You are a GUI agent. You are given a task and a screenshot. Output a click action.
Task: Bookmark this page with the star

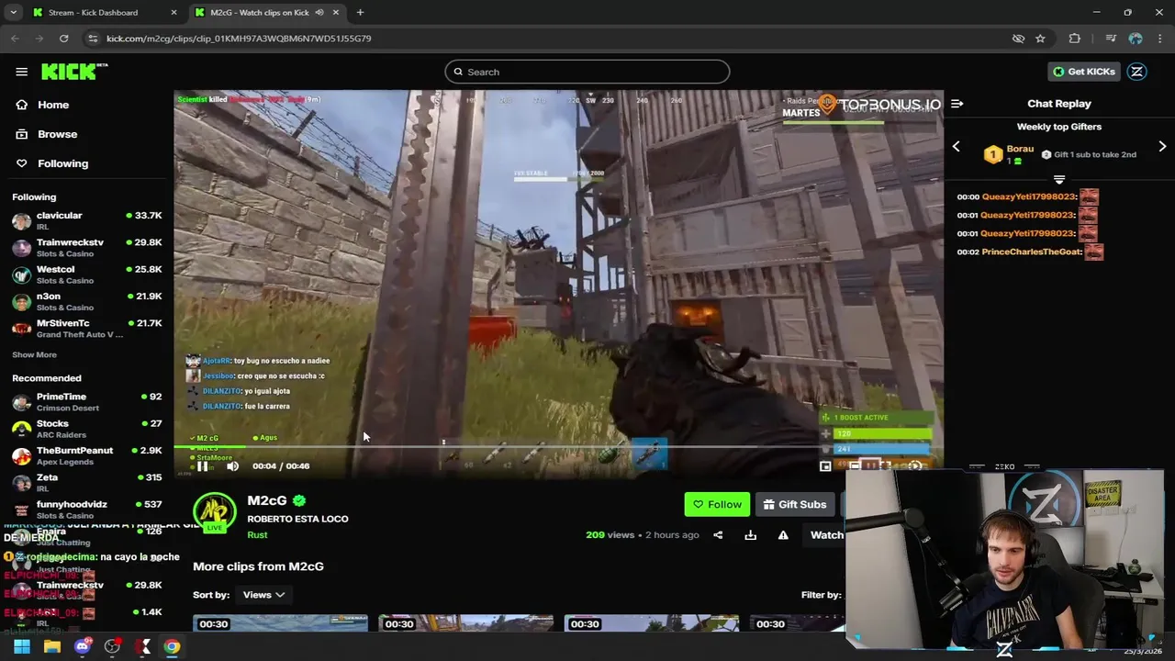point(1040,39)
